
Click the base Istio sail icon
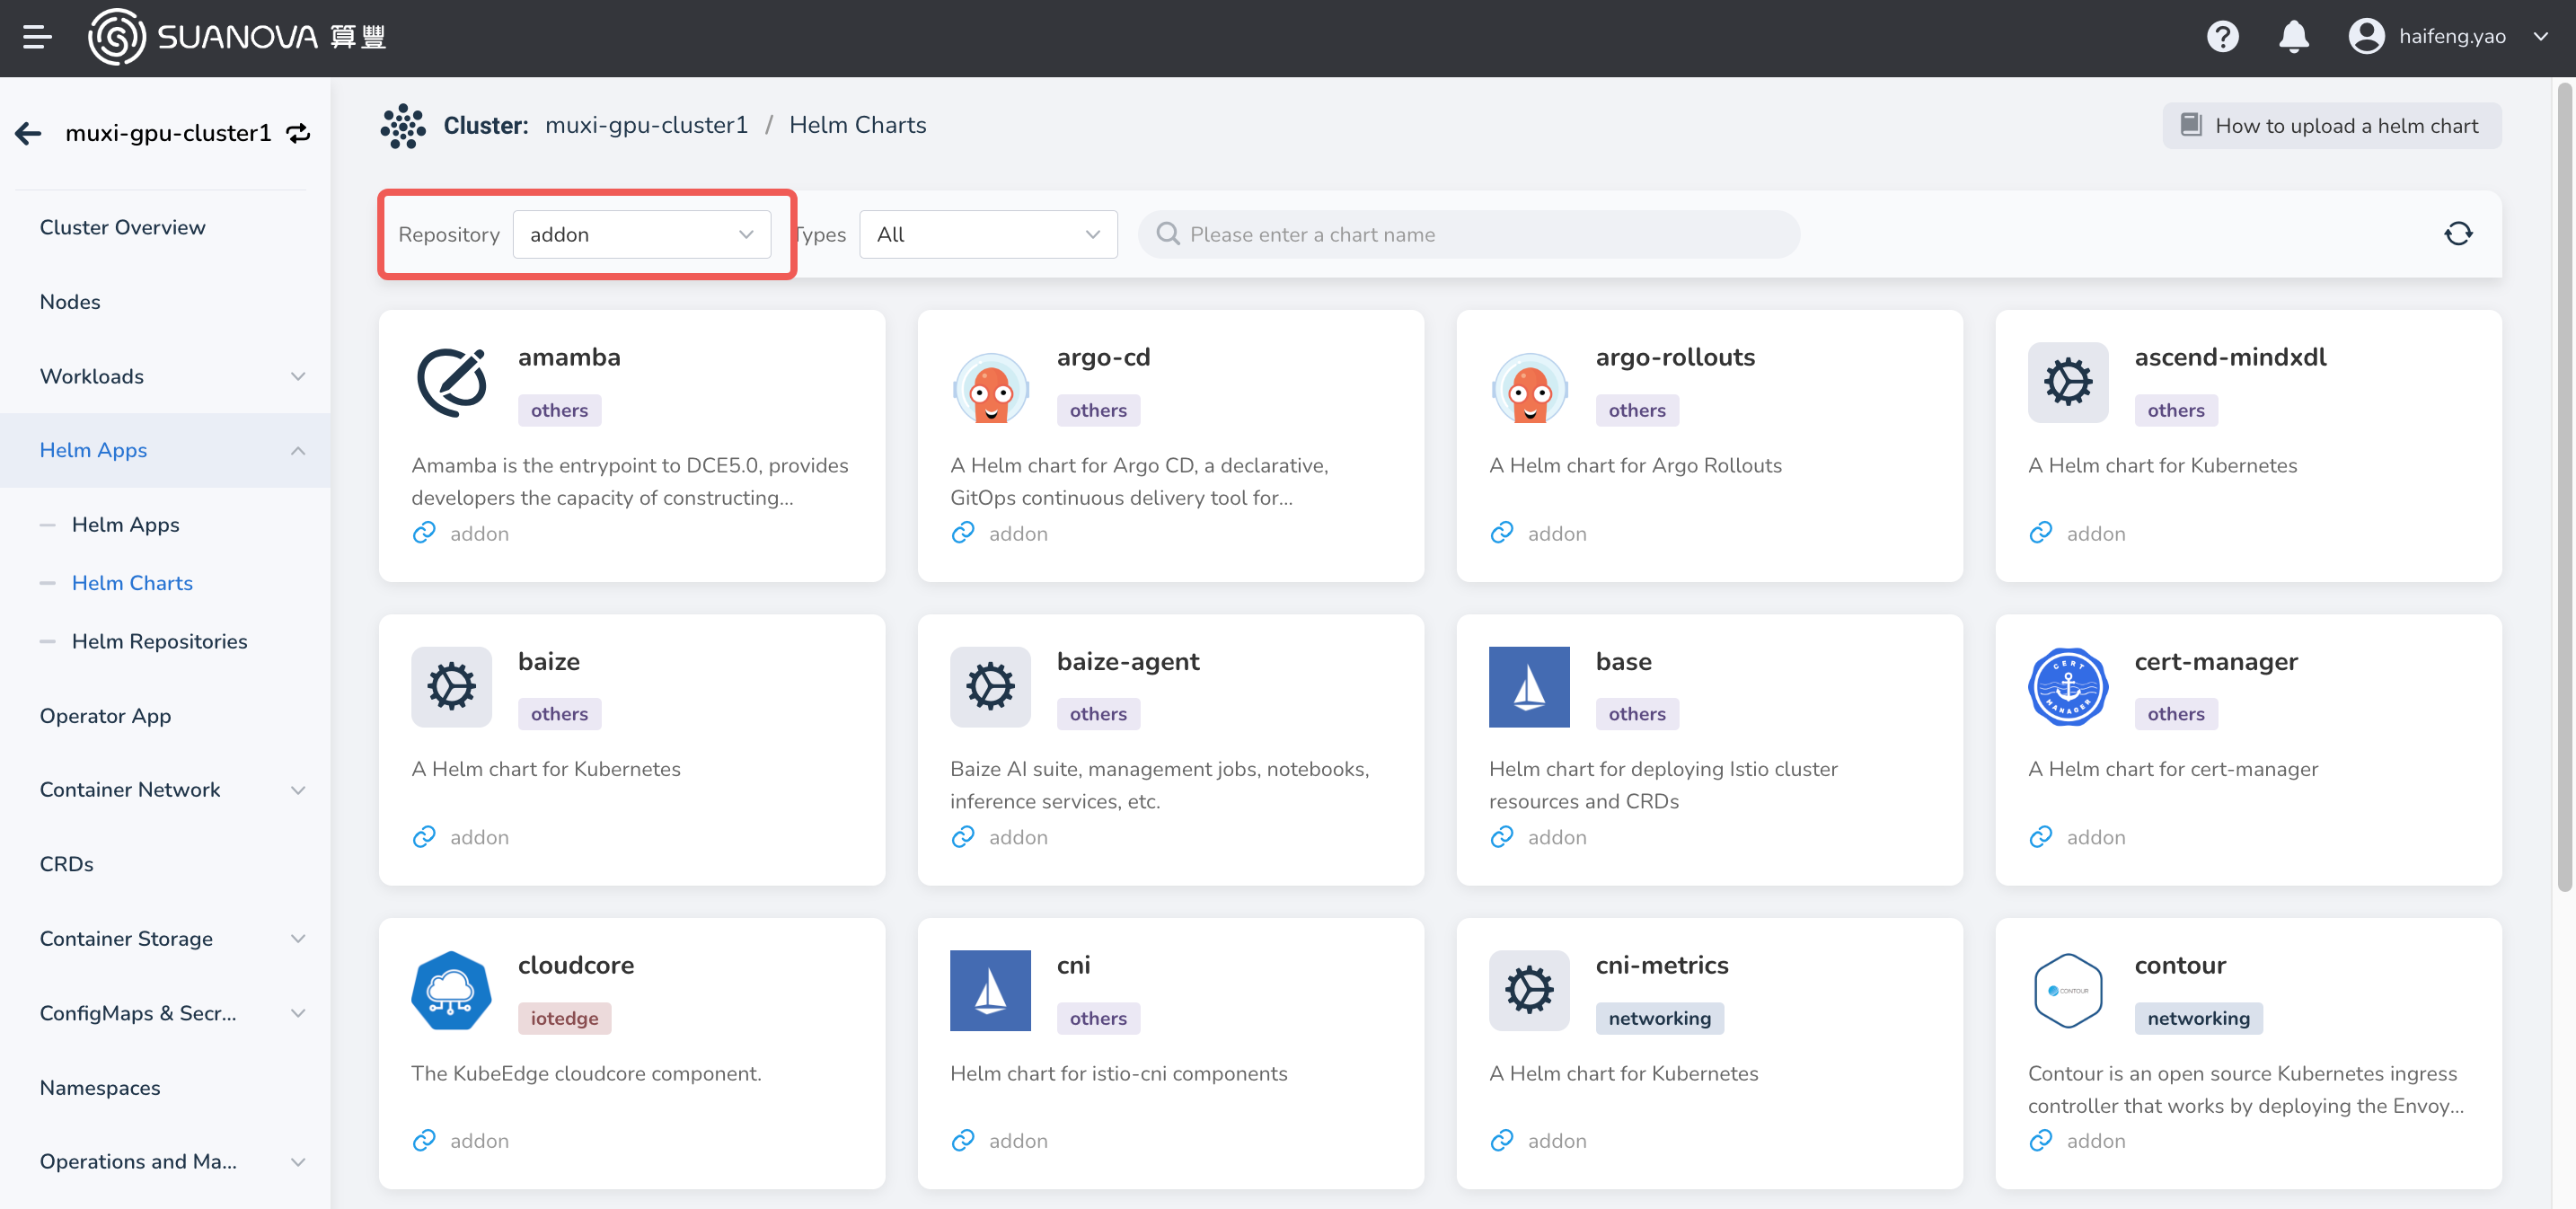[1529, 687]
